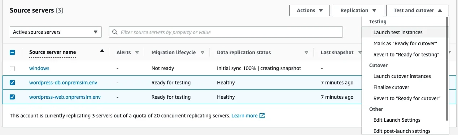The image size is (458, 135).
Task: Follow the Learn more link
Action: [245, 116]
